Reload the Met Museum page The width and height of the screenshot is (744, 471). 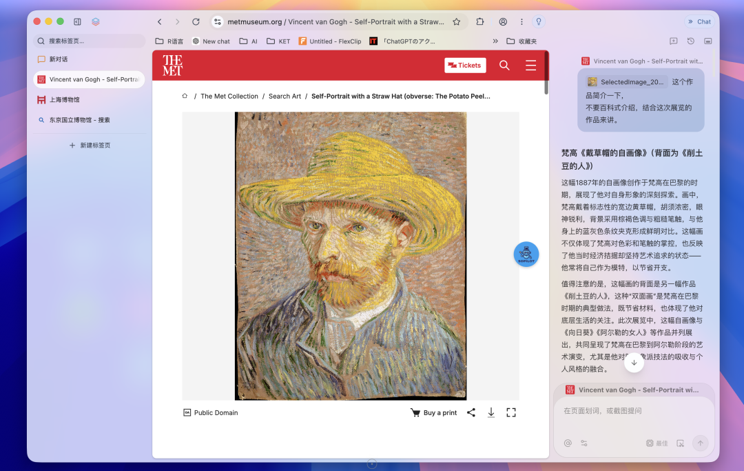coord(196,22)
